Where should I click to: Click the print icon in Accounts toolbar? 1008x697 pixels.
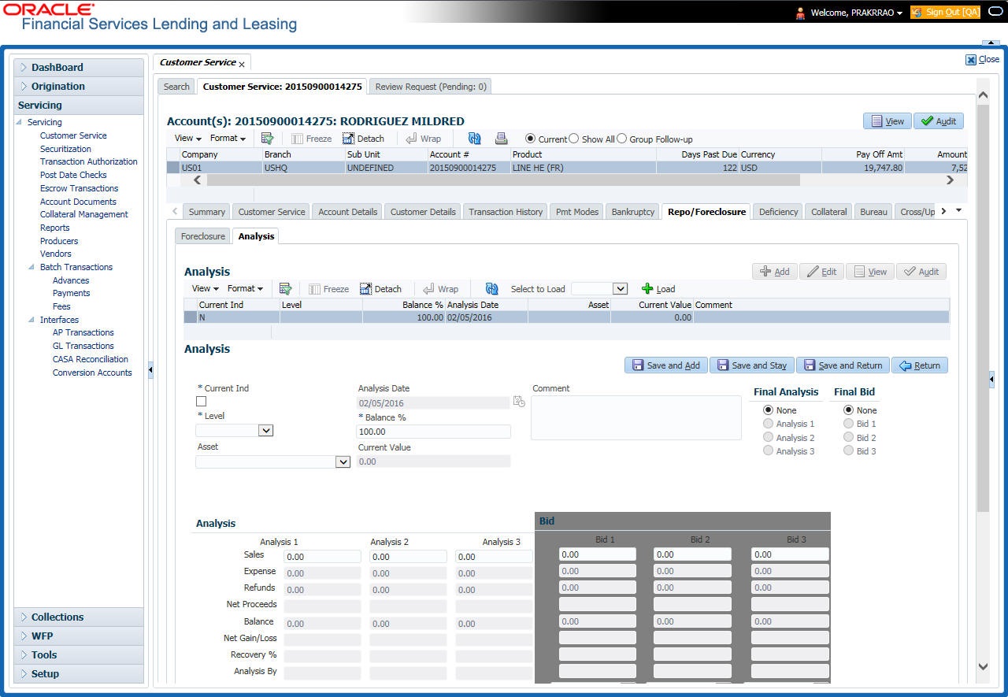(x=501, y=139)
